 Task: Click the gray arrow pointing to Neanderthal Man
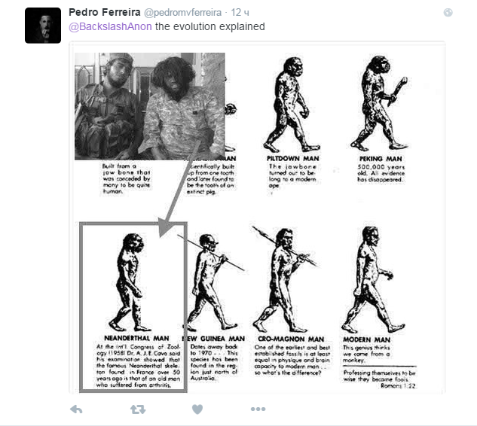click(x=179, y=188)
